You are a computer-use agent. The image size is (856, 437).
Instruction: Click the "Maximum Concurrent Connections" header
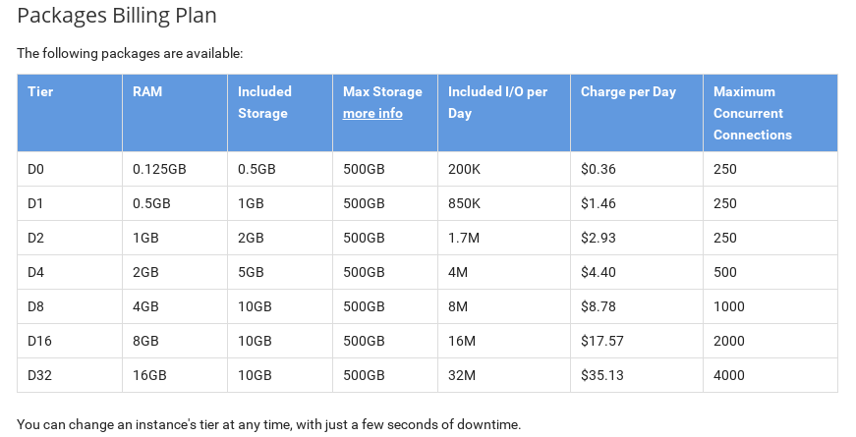[x=752, y=113]
